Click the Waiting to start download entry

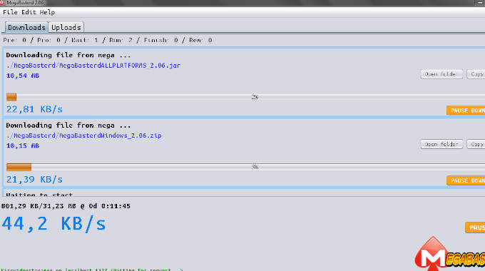click(x=39, y=194)
